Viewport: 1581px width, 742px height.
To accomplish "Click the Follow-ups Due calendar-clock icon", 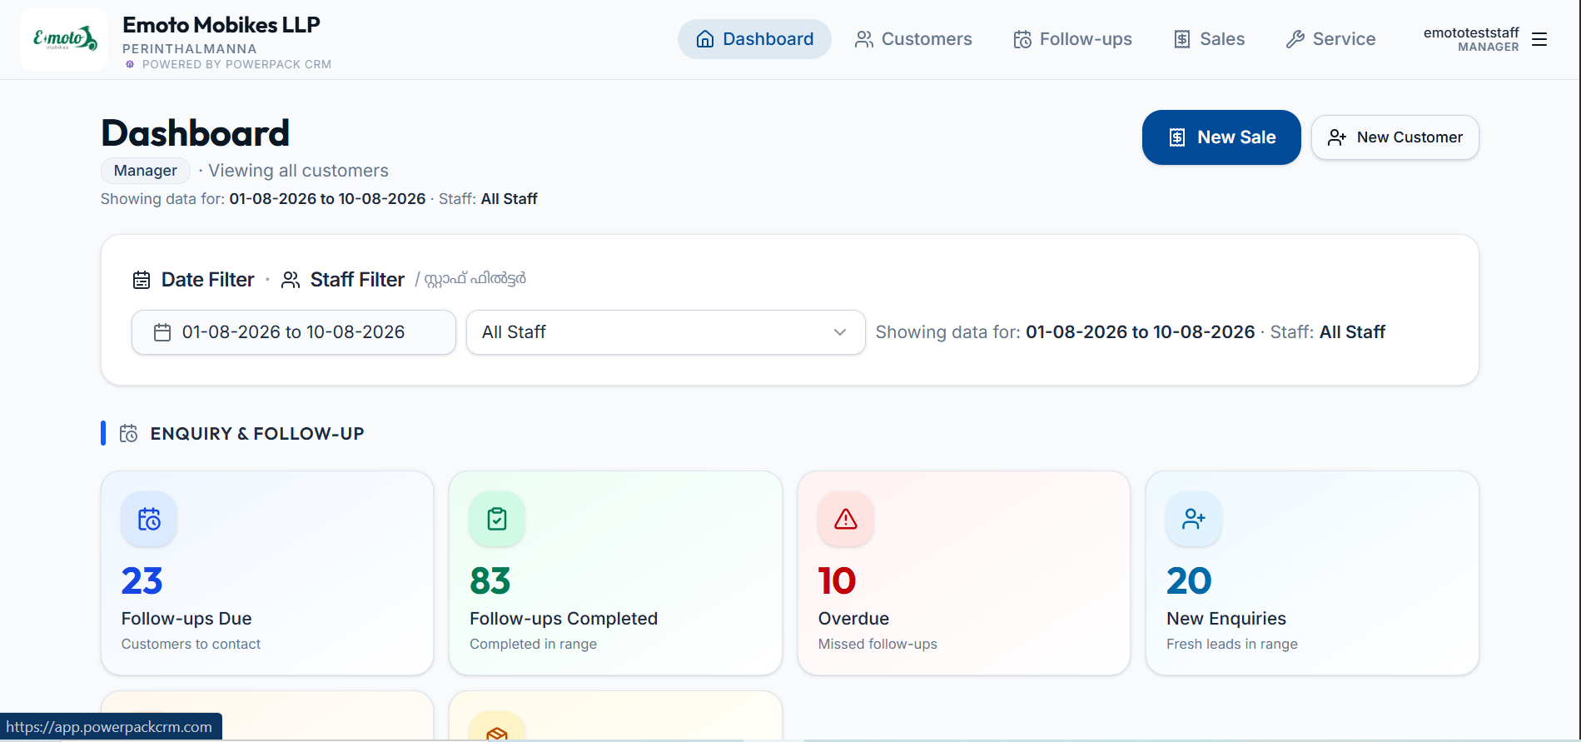I will (149, 519).
